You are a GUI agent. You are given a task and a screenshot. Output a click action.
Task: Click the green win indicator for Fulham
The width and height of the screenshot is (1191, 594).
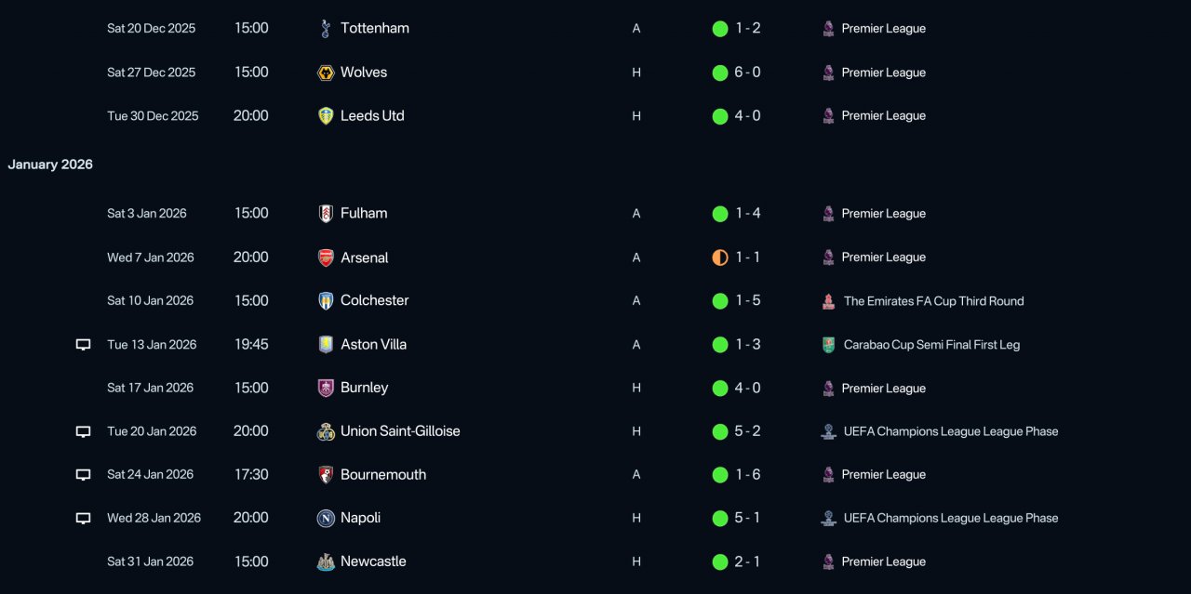[719, 214]
